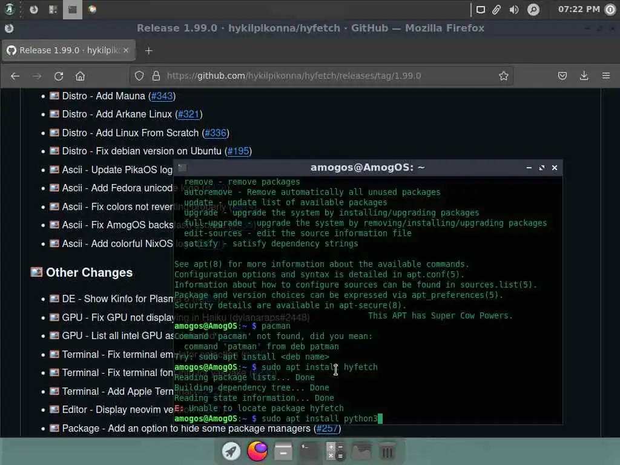Image resolution: width=620 pixels, height=465 pixels.
Task: Launch the rocket app launcher in dock
Action: [x=231, y=451]
